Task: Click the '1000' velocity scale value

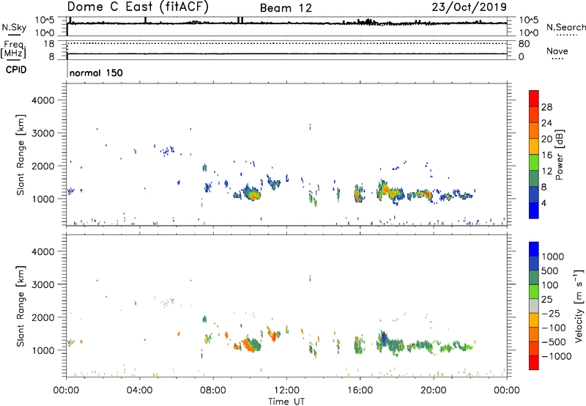Action: [553, 256]
